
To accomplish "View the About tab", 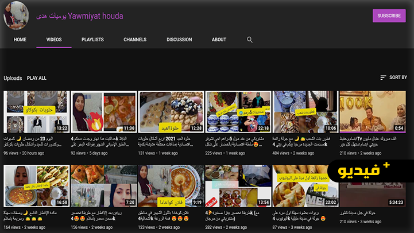I will [219, 40].
